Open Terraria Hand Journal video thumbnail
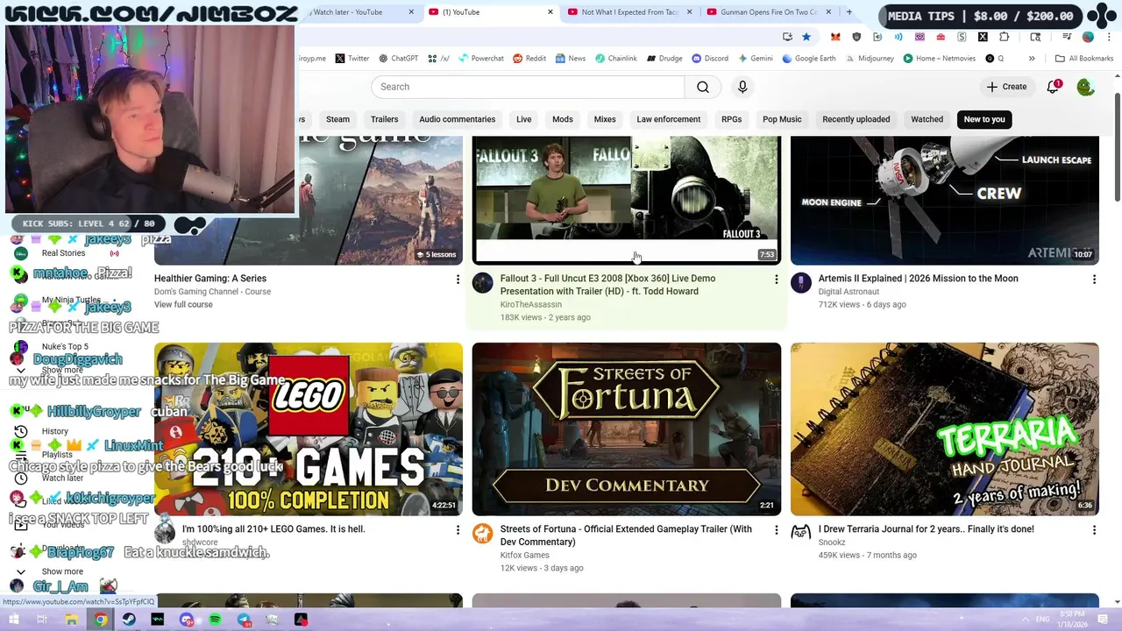Screen dimensions: 1122x631 pos(944,429)
